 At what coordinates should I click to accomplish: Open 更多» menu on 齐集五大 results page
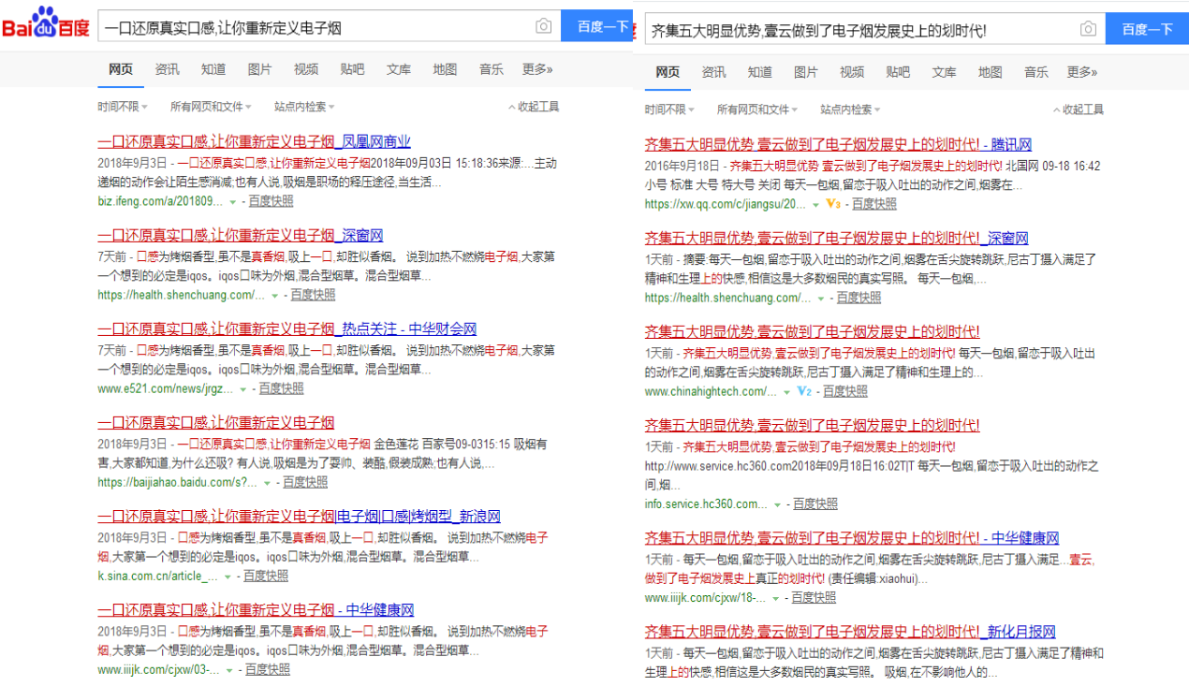point(1082,72)
